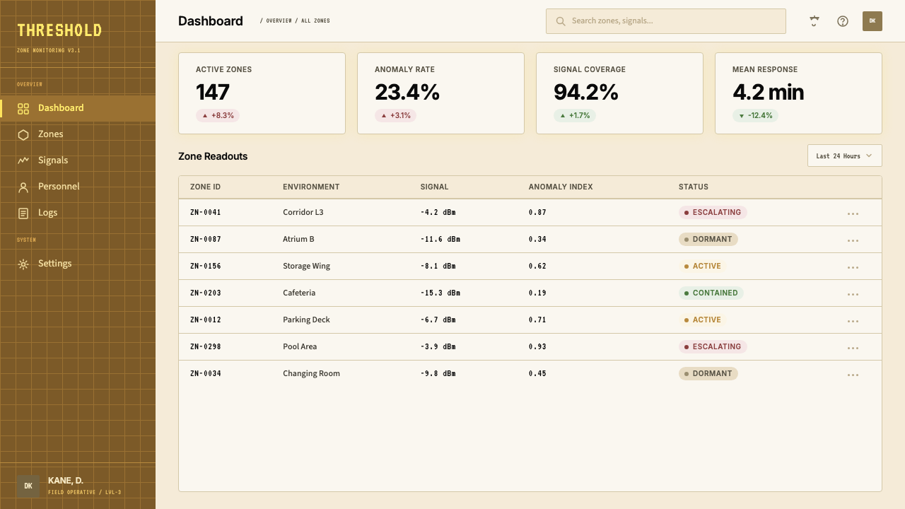Click zone ID ZN-0156
Image resolution: width=905 pixels, height=509 pixels.
point(206,267)
